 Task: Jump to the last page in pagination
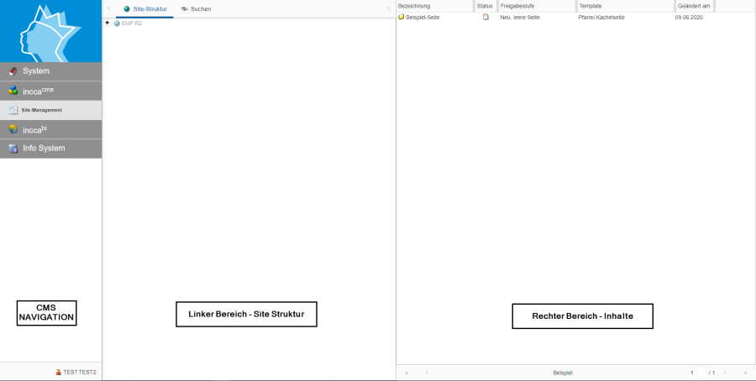click(x=745, y=372)
